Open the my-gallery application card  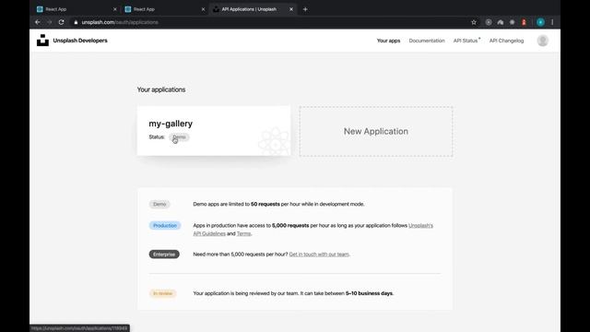(x=214, y=131)
